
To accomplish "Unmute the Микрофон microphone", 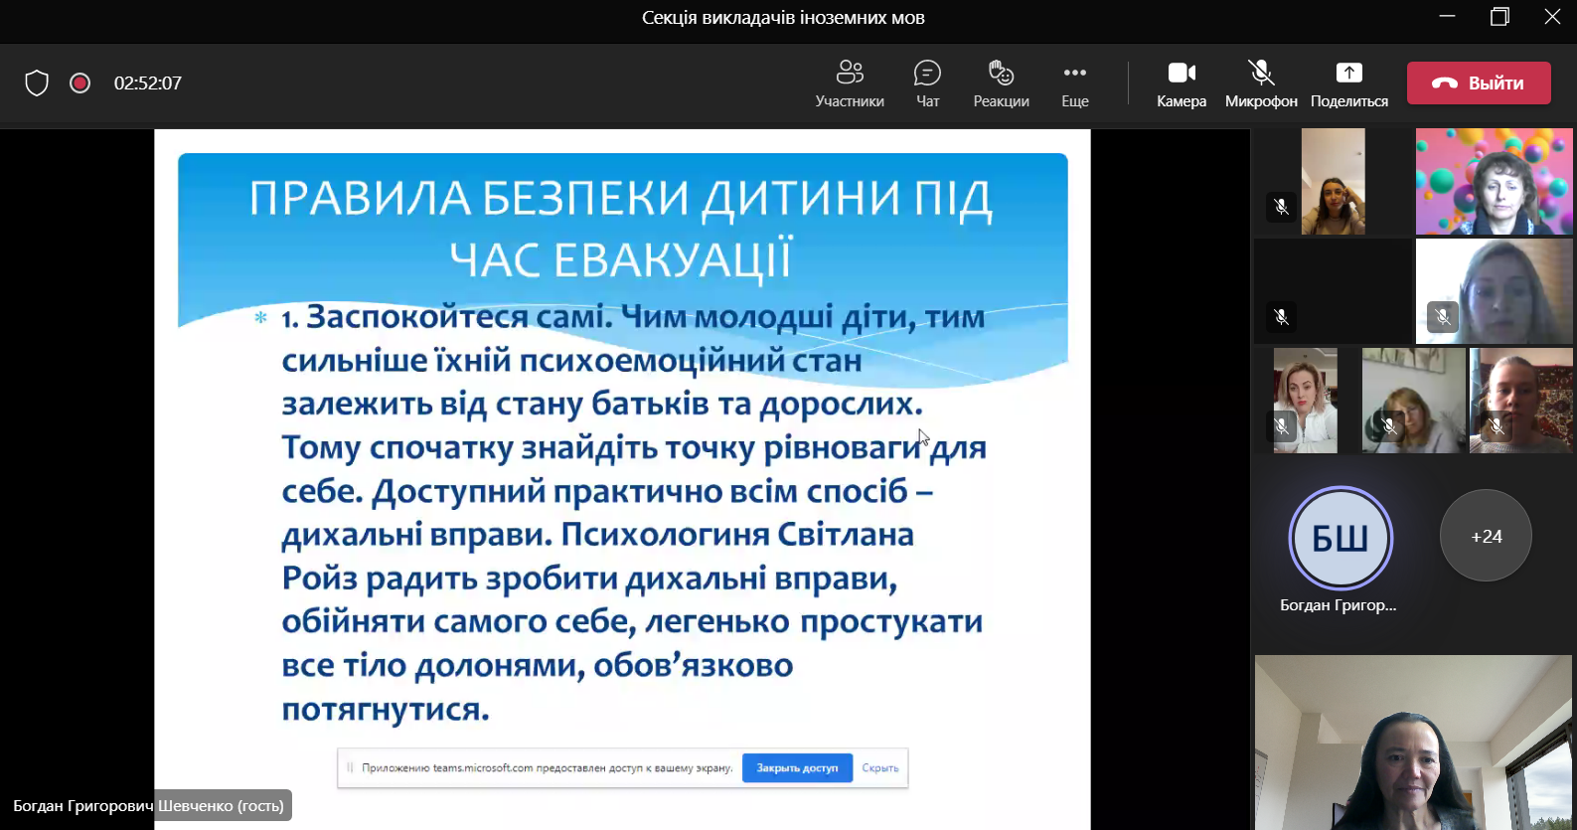I will coord(1260,83).
